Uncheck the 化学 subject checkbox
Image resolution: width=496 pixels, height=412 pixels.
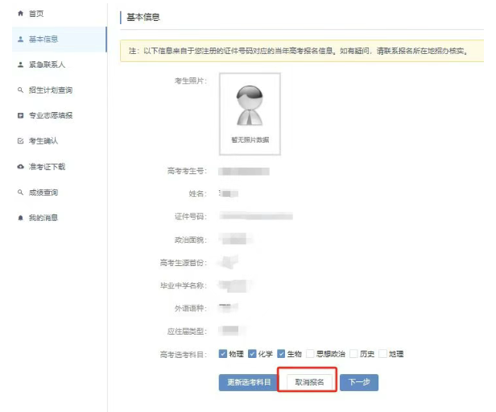tap(252, 353)
